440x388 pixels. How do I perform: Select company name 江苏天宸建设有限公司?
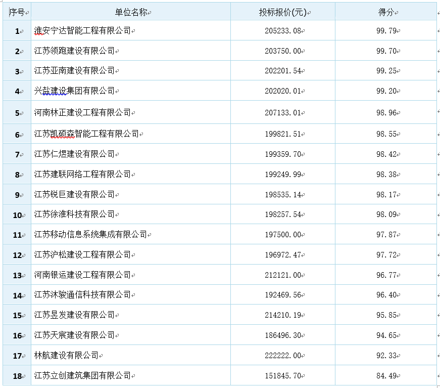[x=74, y=335]
